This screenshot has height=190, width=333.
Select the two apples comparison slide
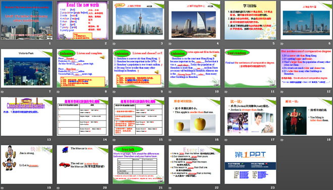[x=194, y=117]
